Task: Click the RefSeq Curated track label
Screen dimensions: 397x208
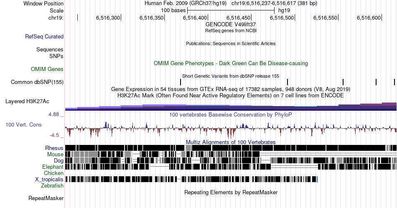Action: 44,36
